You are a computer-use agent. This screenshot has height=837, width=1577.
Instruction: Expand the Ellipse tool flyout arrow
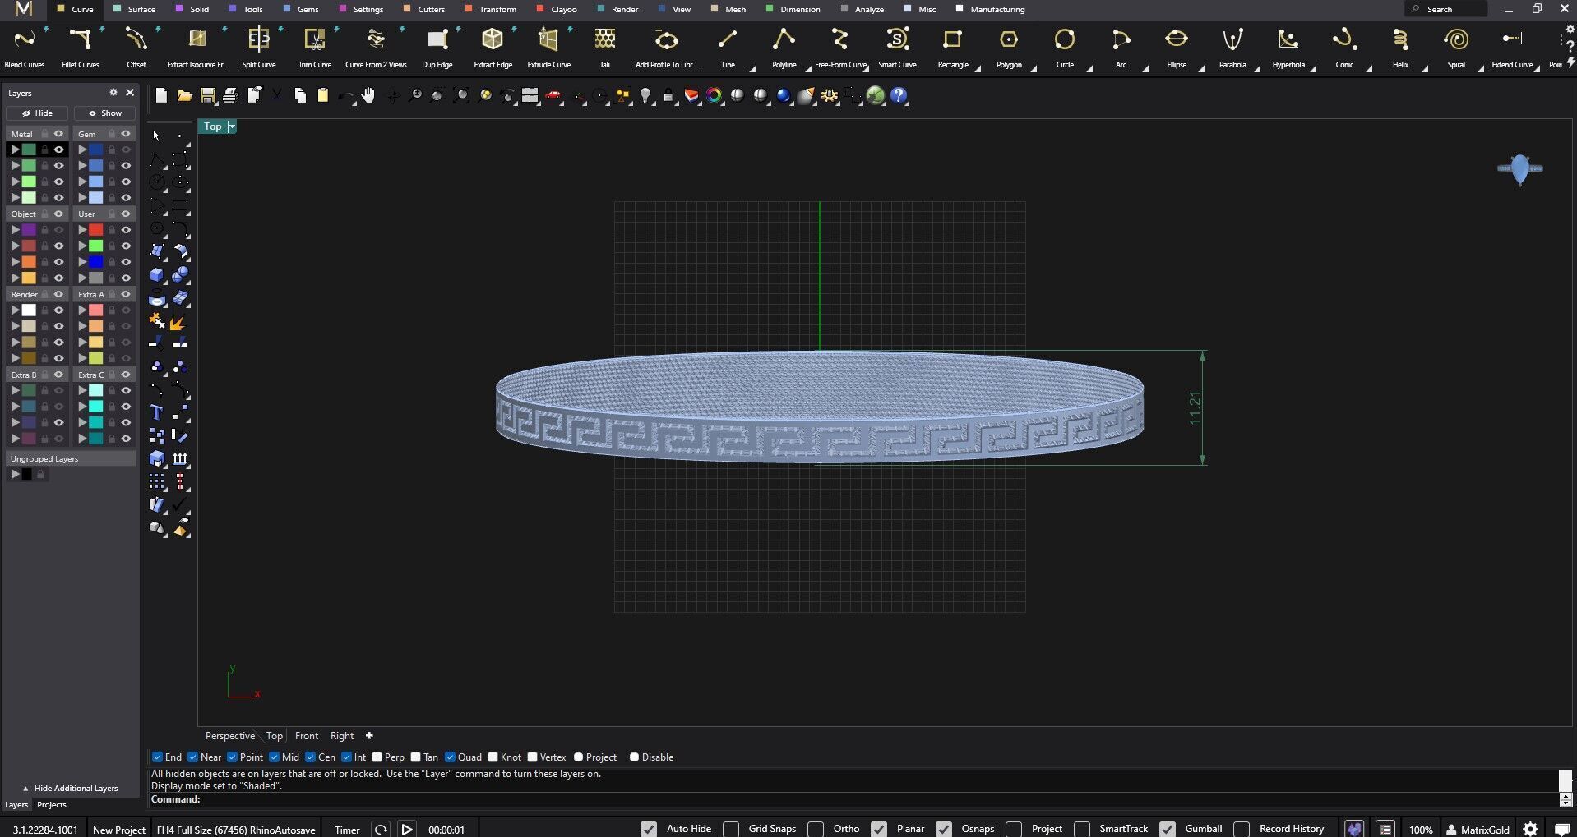[x=1201, y=68]
